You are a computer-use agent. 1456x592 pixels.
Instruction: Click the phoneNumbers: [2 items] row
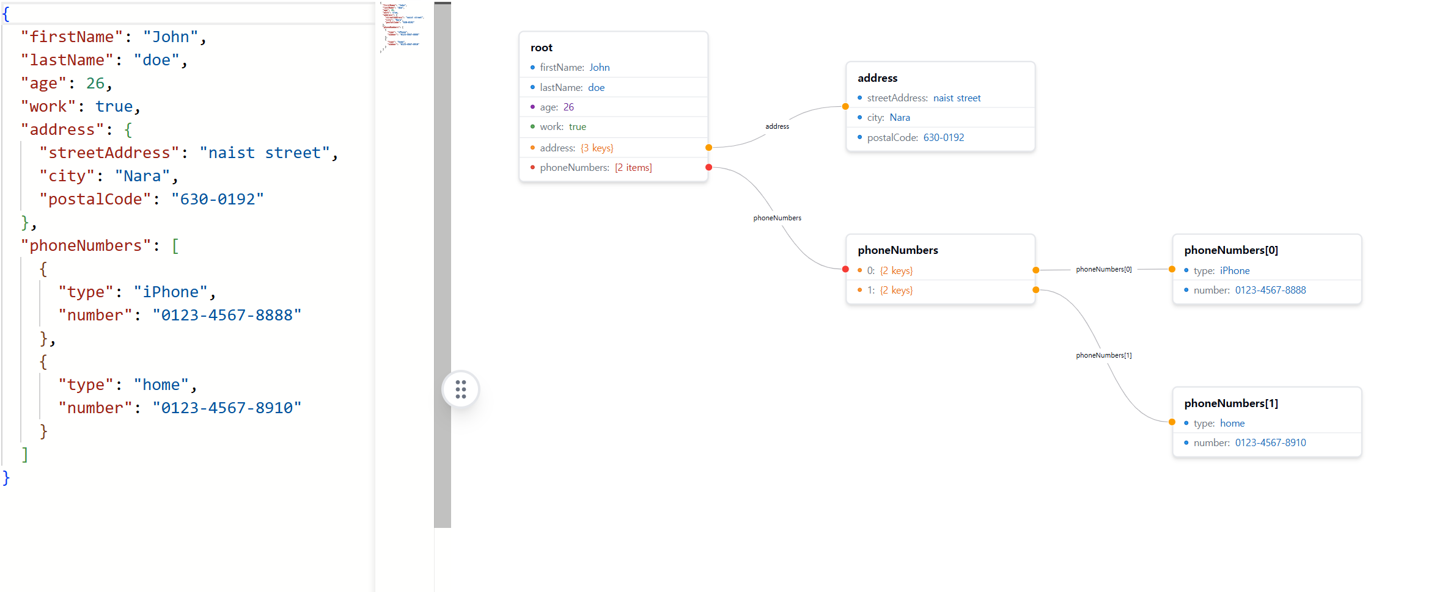pos(614,167)
